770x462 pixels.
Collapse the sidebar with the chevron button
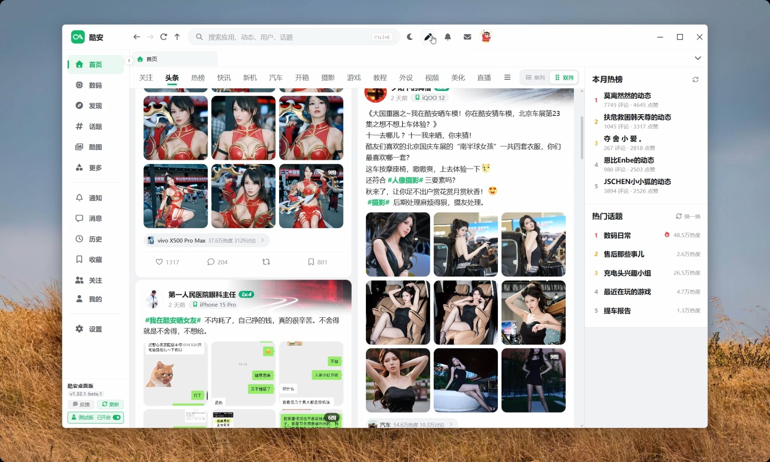(129, 60)
